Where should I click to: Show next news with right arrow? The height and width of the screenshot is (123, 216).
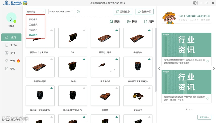[x=214, y=68]
